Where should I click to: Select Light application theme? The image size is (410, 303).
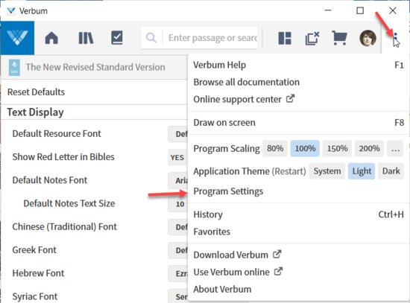point(362,171)
